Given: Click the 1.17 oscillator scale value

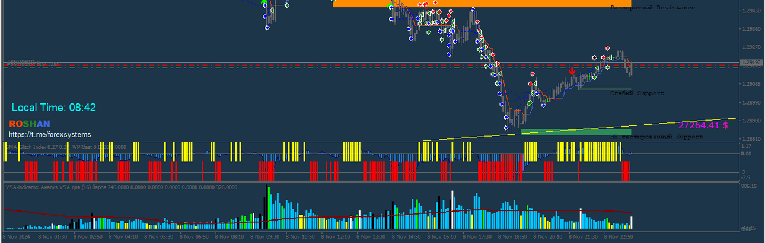Looking at the screenshot, I should tap(746, 146).
